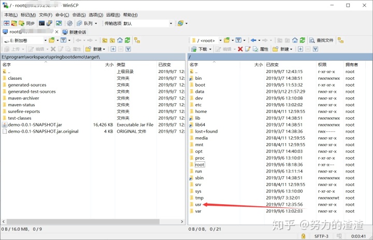This screenshot has height=240, width=373.
Task: Click remote panel 新建 new button
Action: 282,49
